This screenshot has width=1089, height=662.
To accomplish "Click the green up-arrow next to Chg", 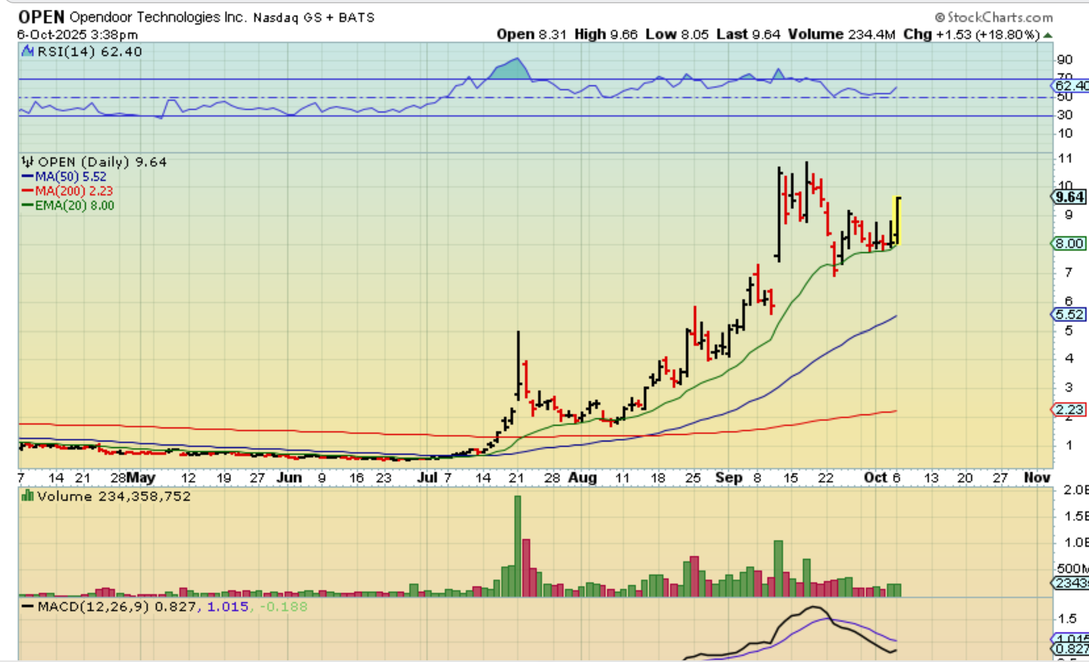I will [x=1048, y=35].
